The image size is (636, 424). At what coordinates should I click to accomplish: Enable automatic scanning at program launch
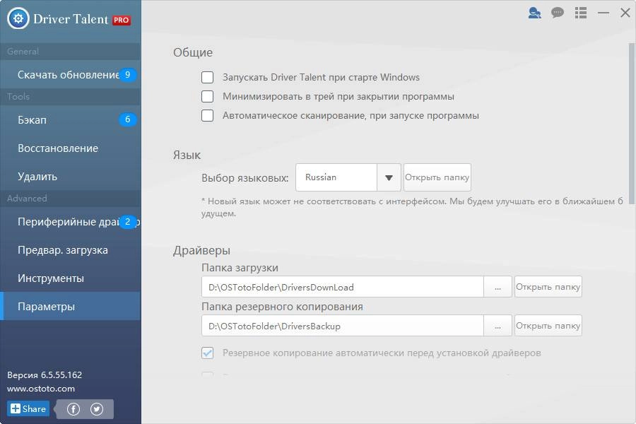pyautogui.click(x=207, y=115)
